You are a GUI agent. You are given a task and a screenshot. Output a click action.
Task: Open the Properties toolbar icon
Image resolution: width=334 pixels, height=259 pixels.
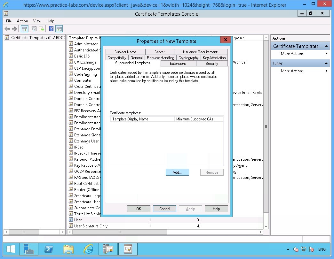point(34,29)
